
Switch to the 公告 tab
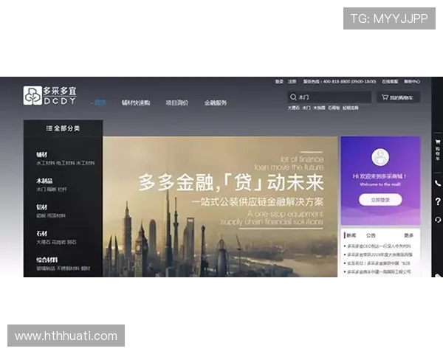371,235
